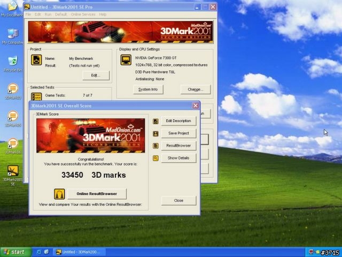This screenshot has height=257, width=342.
Task: Select the 3DMark05 desktop shortcut
Action: pyautogui.click(x=13, y=119)
